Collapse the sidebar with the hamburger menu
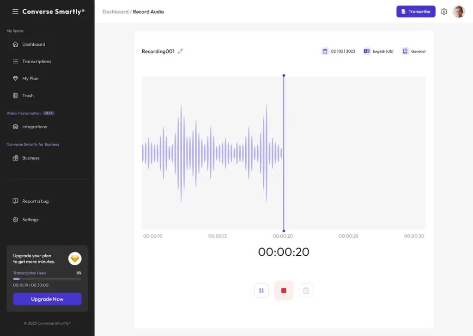 [x=15, y=11]
